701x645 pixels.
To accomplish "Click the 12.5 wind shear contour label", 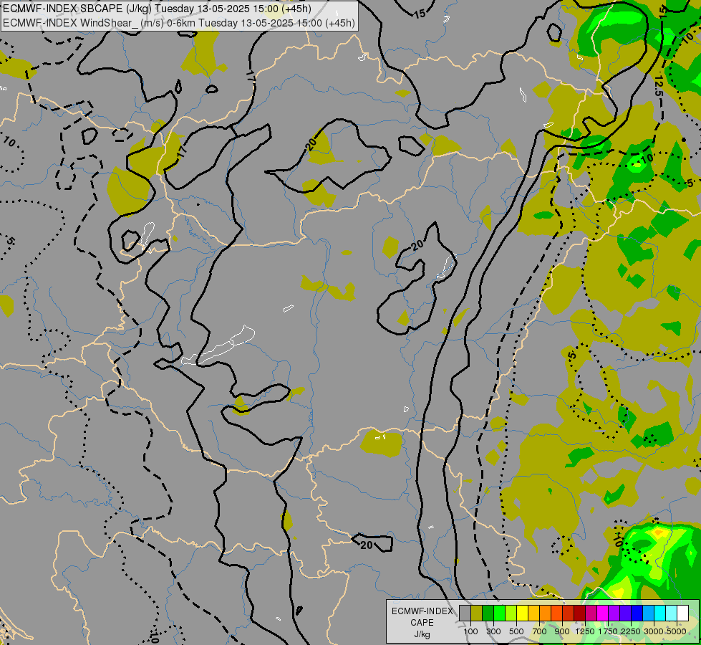I will click(x=659, y=87).
